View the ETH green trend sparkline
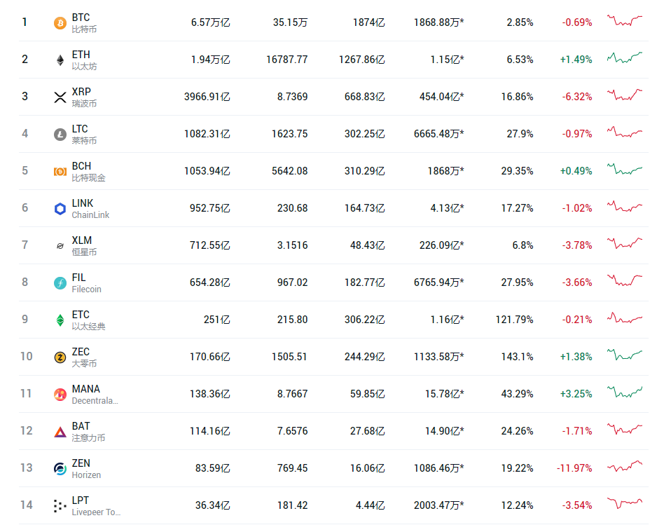 [x=624, y=57]
